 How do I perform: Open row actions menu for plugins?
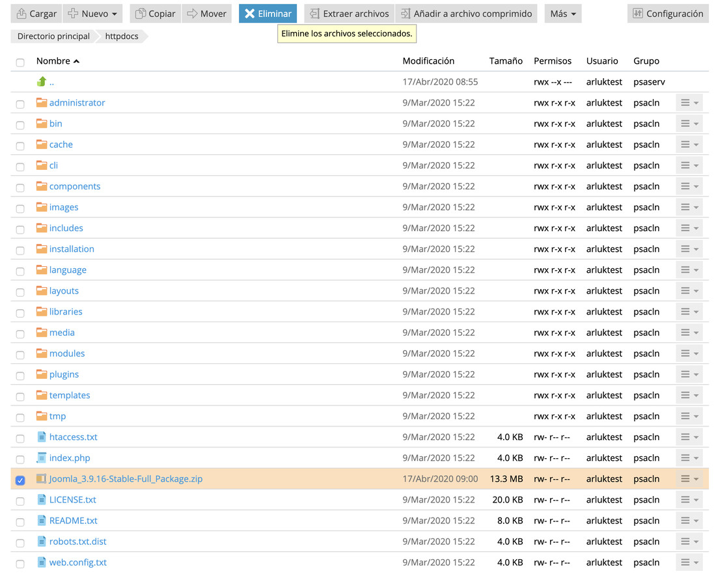[689, 374]
